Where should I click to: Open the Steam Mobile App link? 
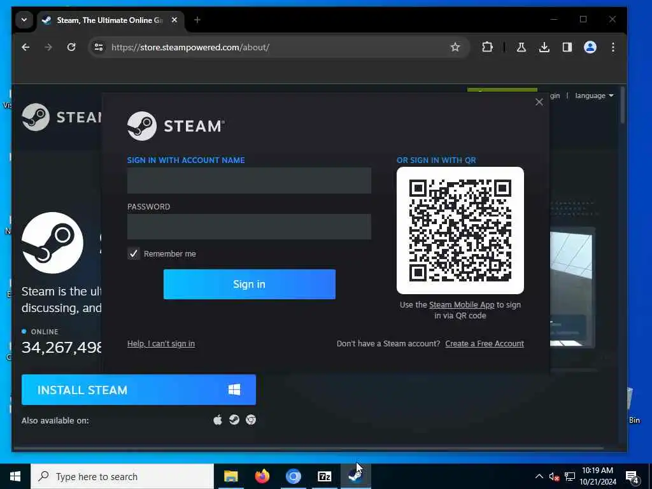pyautogui.click(x=462, y=305)
